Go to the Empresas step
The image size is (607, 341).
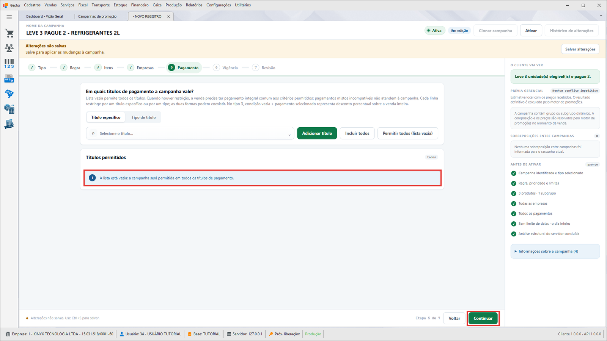click(140, 67)
